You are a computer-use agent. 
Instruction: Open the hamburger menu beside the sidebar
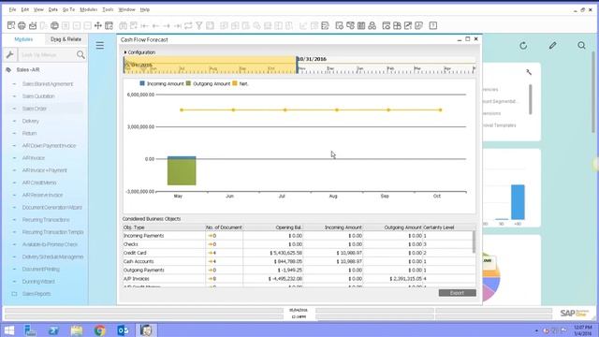pyautogui.click(x=100, y=46)
